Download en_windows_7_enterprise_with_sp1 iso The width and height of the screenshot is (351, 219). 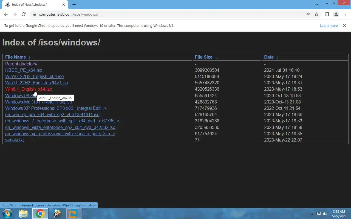(x=62, y=121)
